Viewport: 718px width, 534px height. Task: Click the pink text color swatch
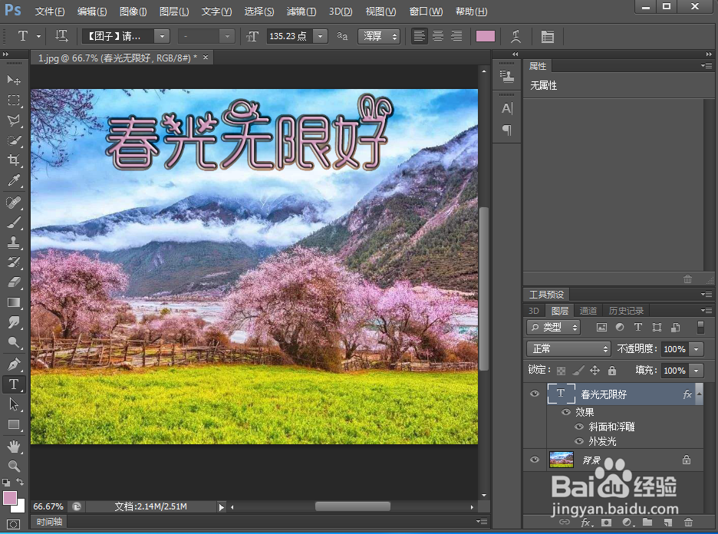coord(485,35)
